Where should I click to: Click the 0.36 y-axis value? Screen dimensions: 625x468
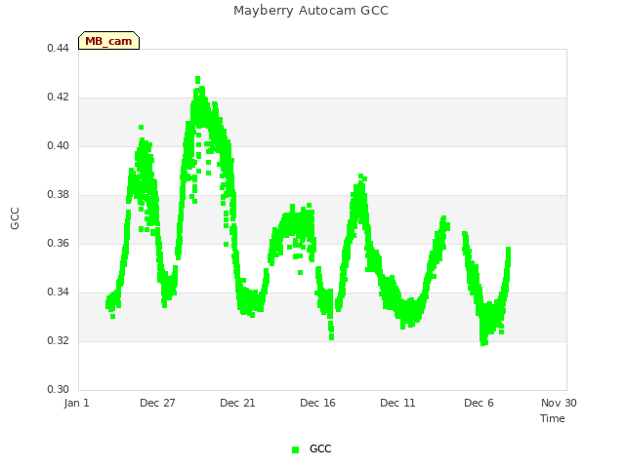[59, 243]
